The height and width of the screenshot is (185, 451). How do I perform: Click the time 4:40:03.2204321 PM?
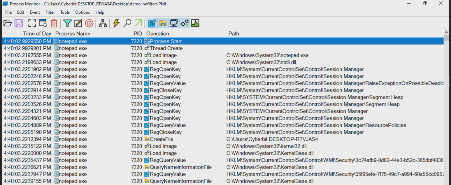click(x=27, y=111)
